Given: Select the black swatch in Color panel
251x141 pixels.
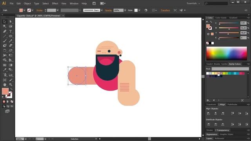Looking at the screenshot, I should [x=210, y=43].
